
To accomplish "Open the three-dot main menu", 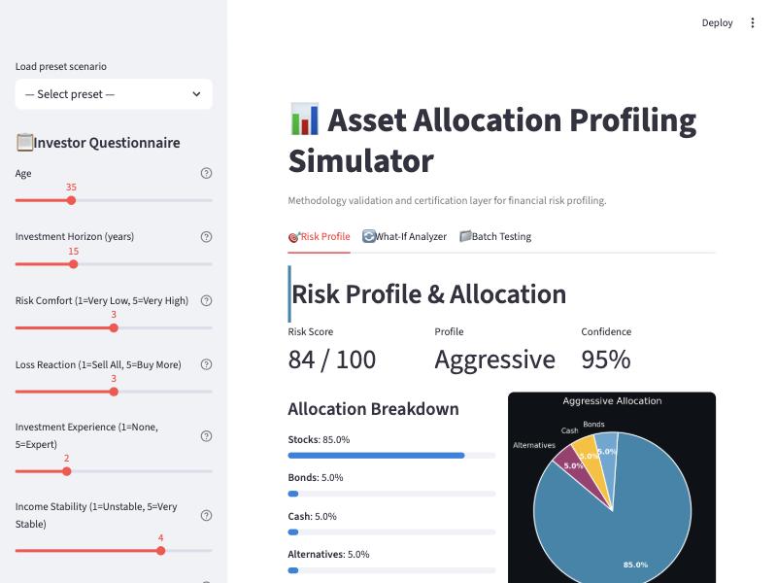I will (x=752, y=22).
